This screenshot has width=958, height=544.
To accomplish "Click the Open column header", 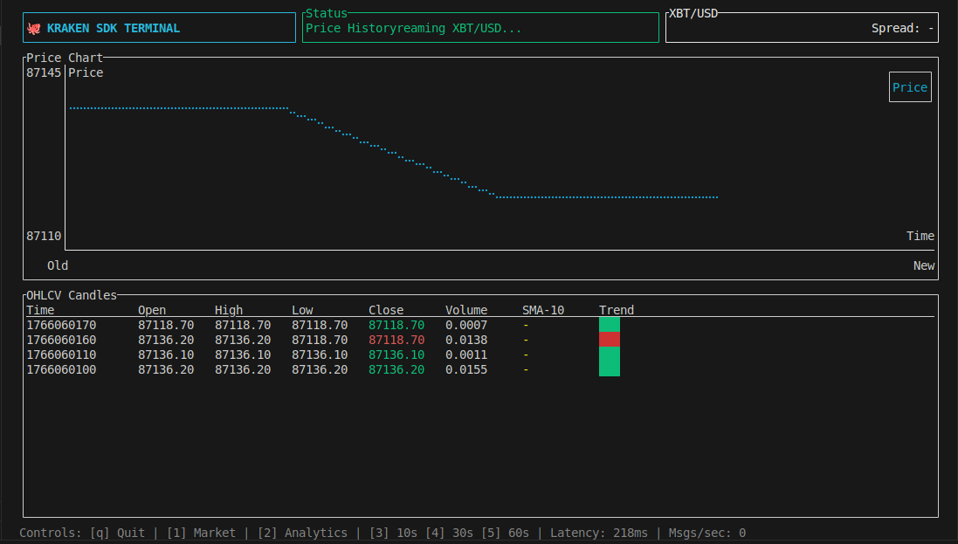I will [152, 310].
